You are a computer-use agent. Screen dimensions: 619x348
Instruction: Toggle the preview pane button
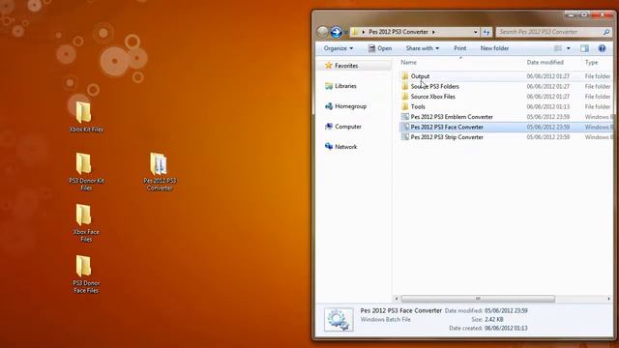coord(584,48)
